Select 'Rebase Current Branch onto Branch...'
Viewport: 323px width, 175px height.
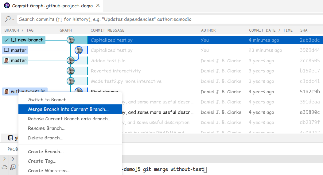click(x=70, y=119)
